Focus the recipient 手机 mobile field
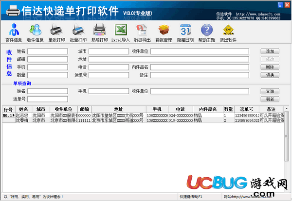The width and height of the screenshot is (292, 201). (x=48, y=67)
